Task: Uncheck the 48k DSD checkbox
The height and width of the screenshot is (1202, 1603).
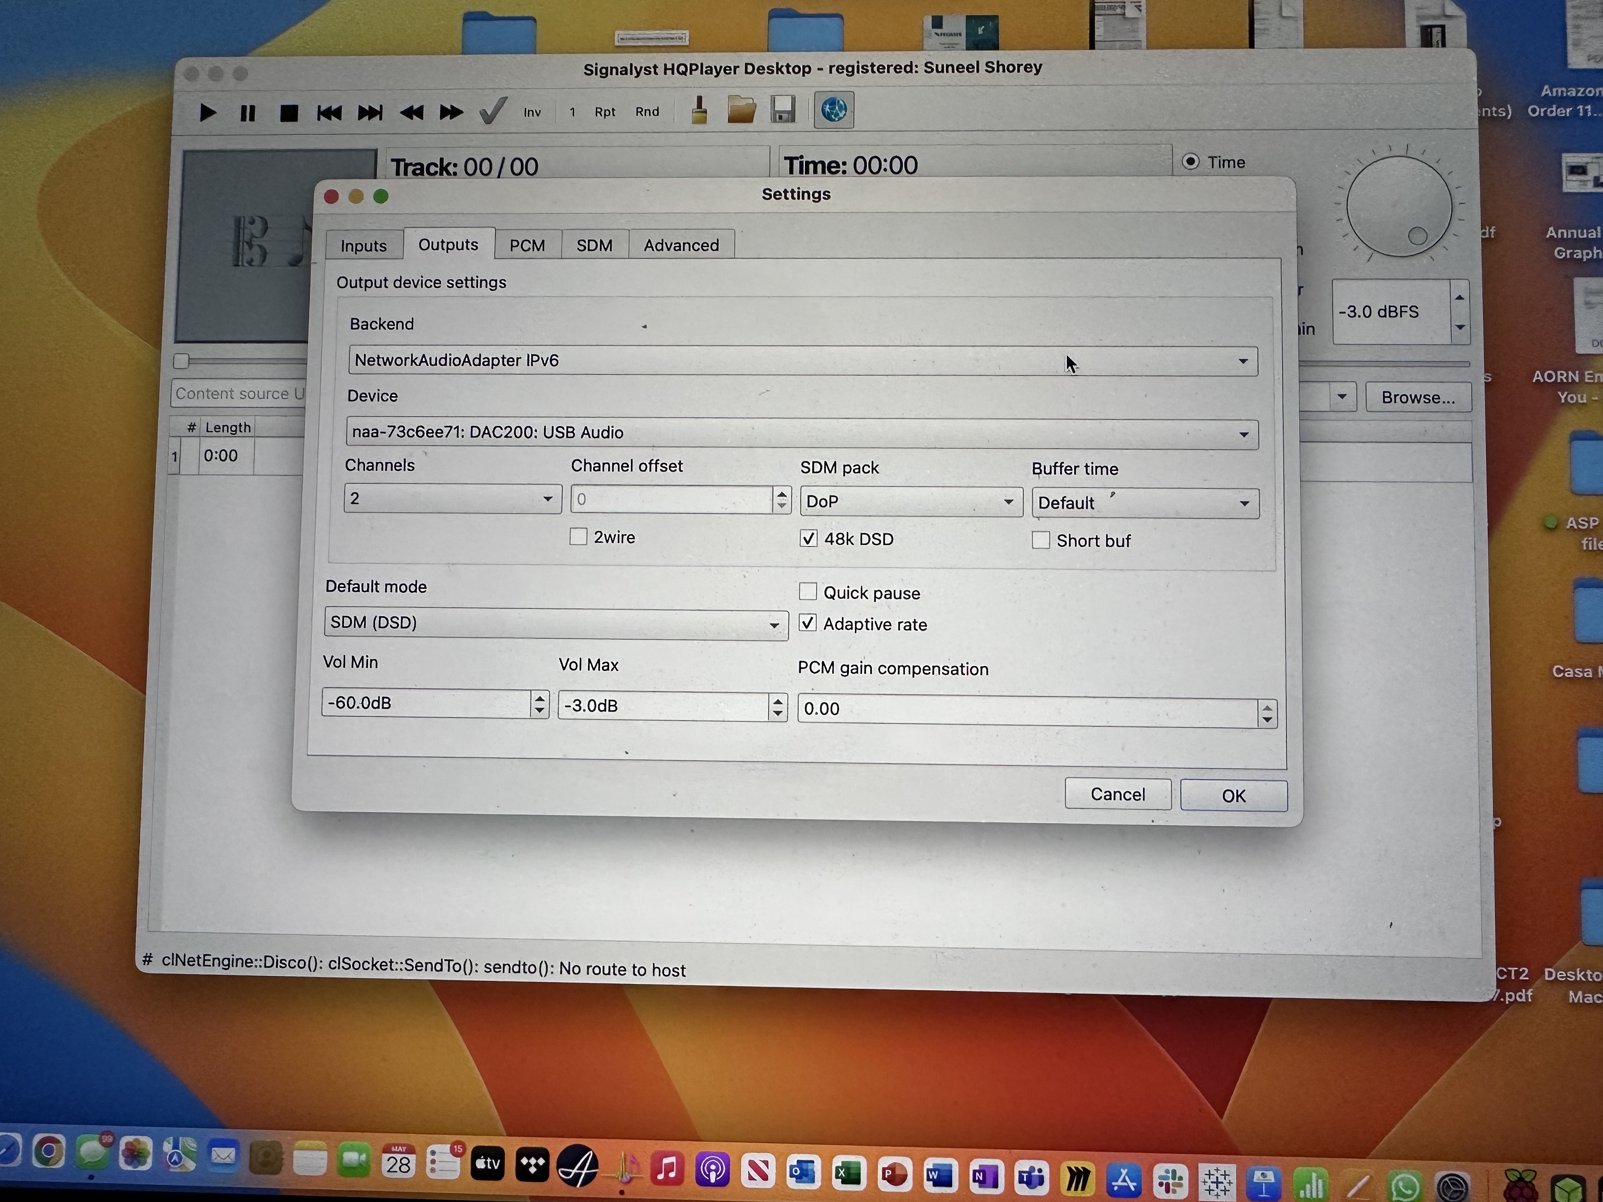Action: tap(809, 538)
